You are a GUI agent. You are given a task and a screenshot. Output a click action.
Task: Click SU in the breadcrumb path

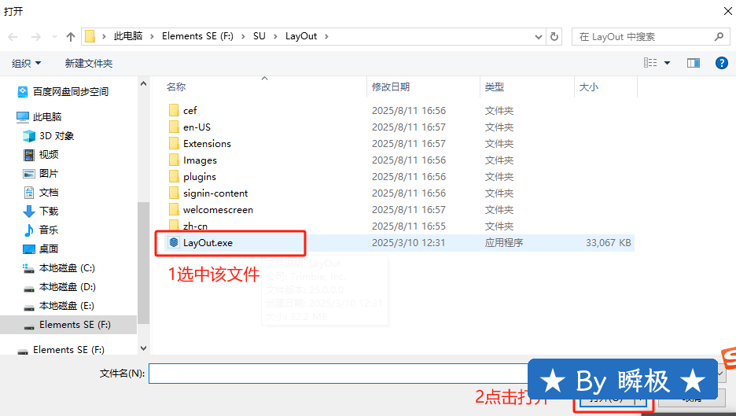coord(259,36)
